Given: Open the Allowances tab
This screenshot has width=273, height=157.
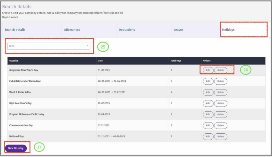Looking at the screenshot, I should pos(72,30).
